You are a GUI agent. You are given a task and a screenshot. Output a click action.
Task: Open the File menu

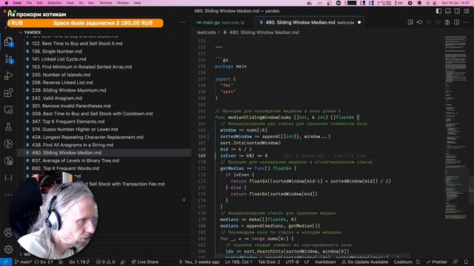tap(29, 3)
